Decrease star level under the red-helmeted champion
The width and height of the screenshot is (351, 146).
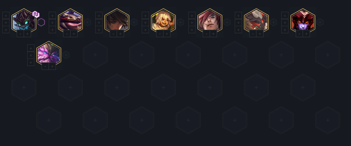coord(299,34)
